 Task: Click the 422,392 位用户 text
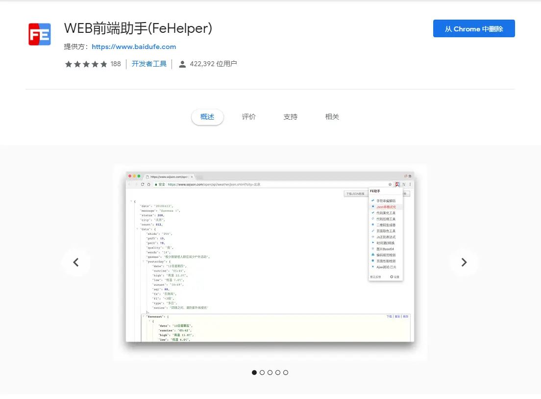[213, 64]
